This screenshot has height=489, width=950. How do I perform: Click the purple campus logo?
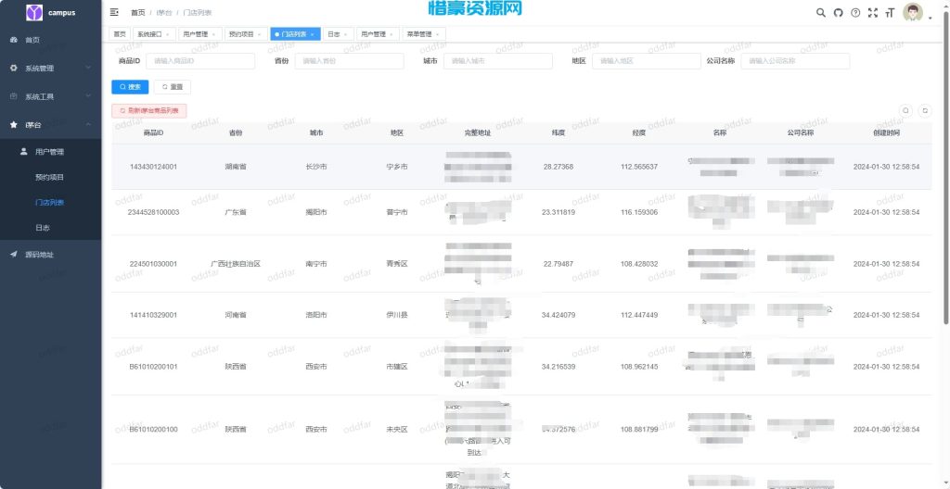34,12
